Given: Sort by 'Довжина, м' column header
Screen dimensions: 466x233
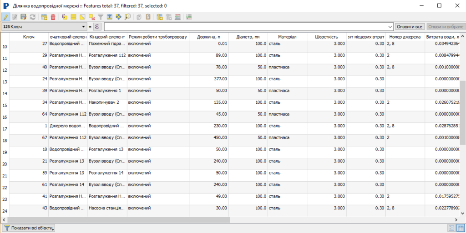Looking at the screenshot, I should pyautogui.click(x=208, y=37).
